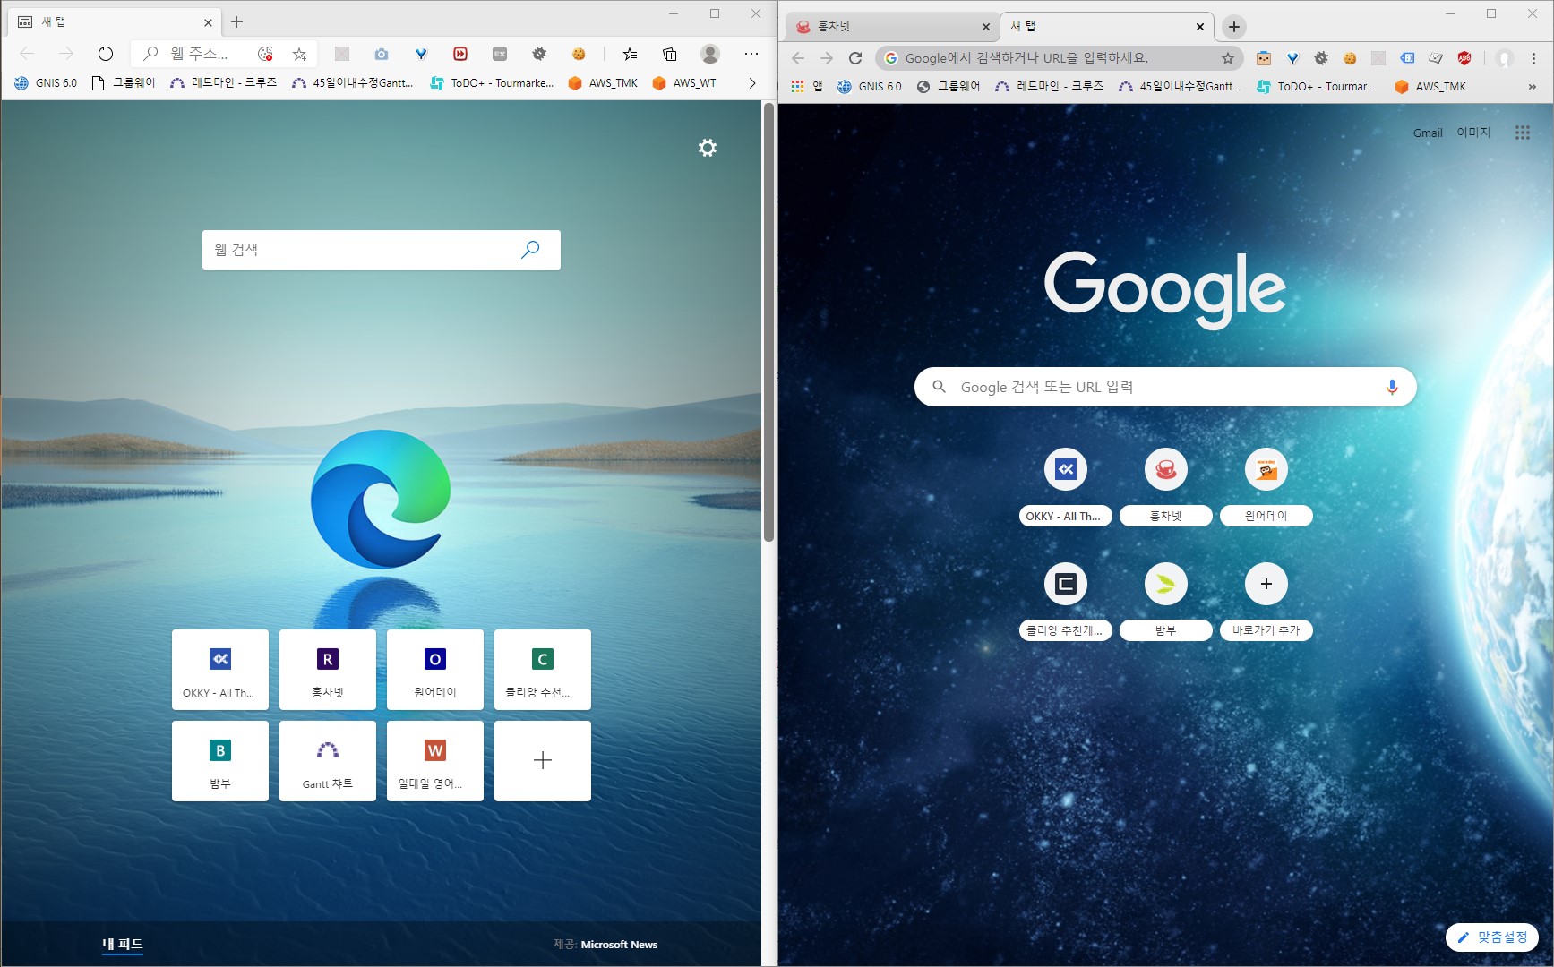
Task: Open the cookie extension in Chrome toolbar
Action: pyautogui.click(x=1350, y=58)
